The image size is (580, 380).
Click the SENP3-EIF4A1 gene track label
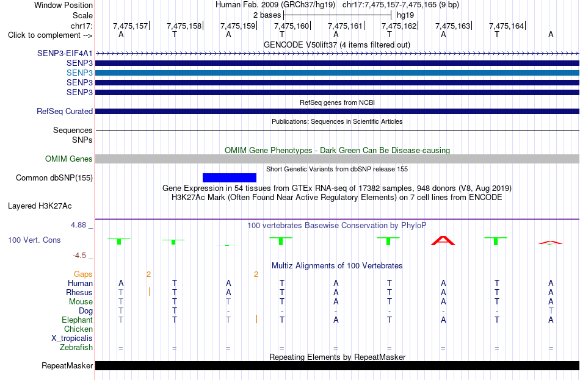click(65, 53)
